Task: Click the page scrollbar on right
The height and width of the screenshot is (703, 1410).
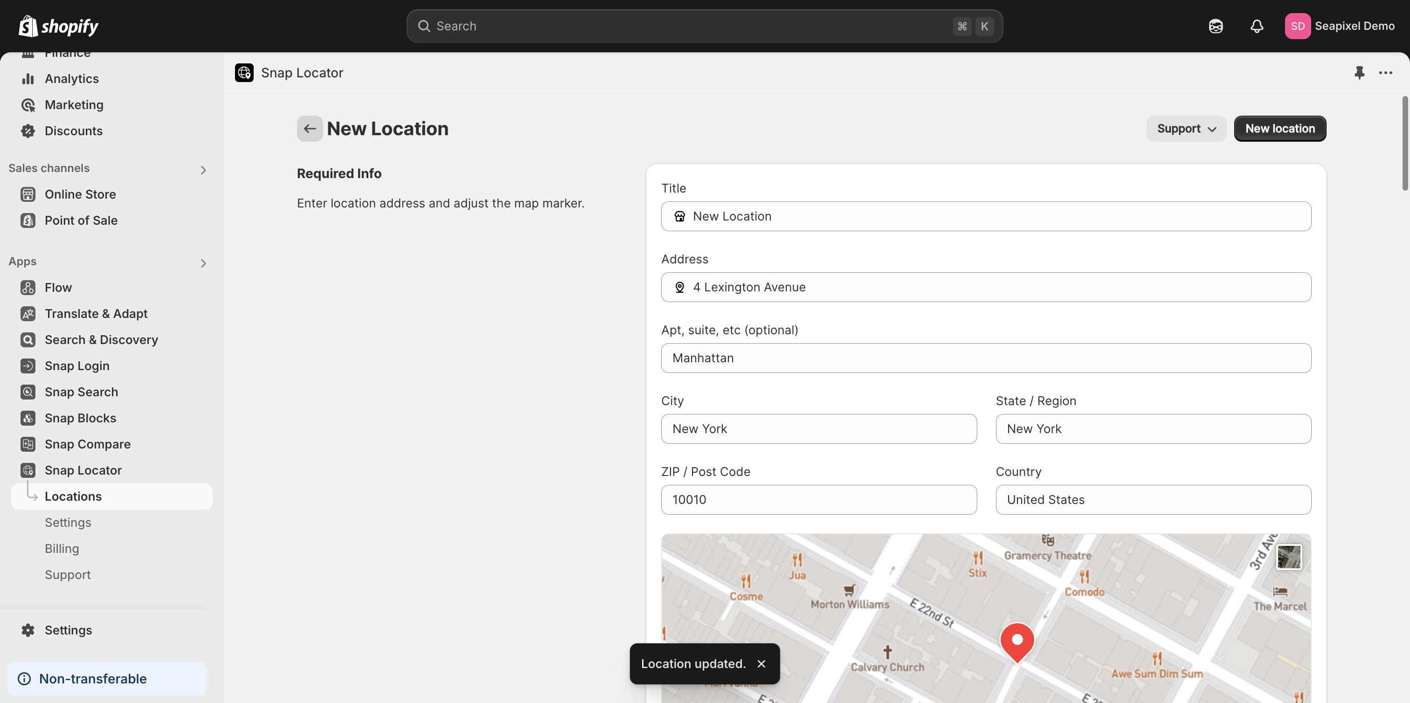Action: (1404, 143)
